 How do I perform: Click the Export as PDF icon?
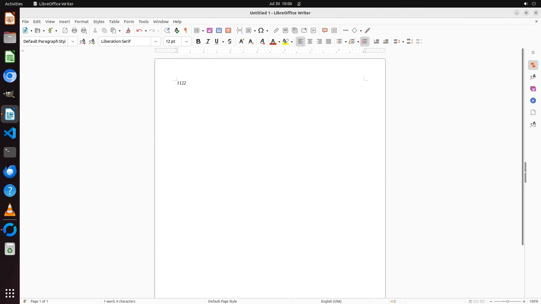[x=65, y=30]
